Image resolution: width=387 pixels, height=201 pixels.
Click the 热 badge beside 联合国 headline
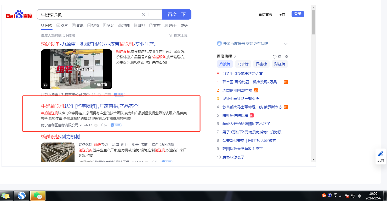pos(286,82)
